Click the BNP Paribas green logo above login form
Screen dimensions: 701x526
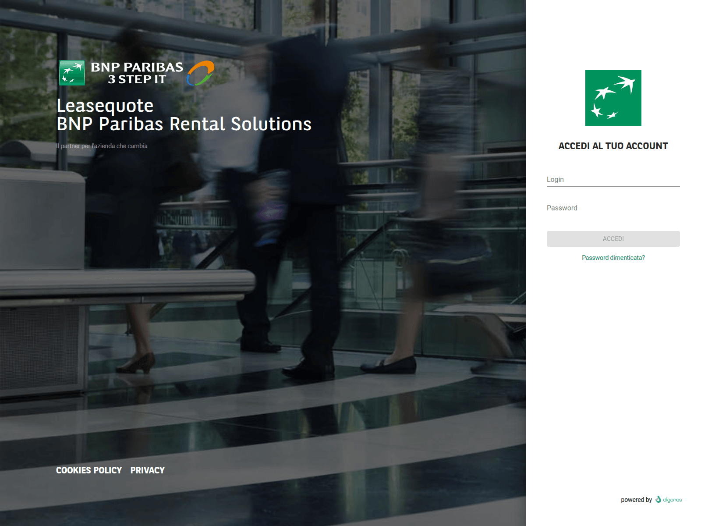pyautogui.click(x=613, y=98)
